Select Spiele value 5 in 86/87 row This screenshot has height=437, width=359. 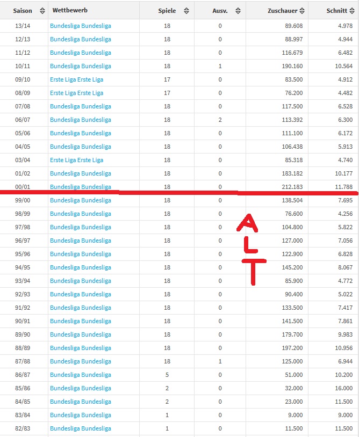167,375
